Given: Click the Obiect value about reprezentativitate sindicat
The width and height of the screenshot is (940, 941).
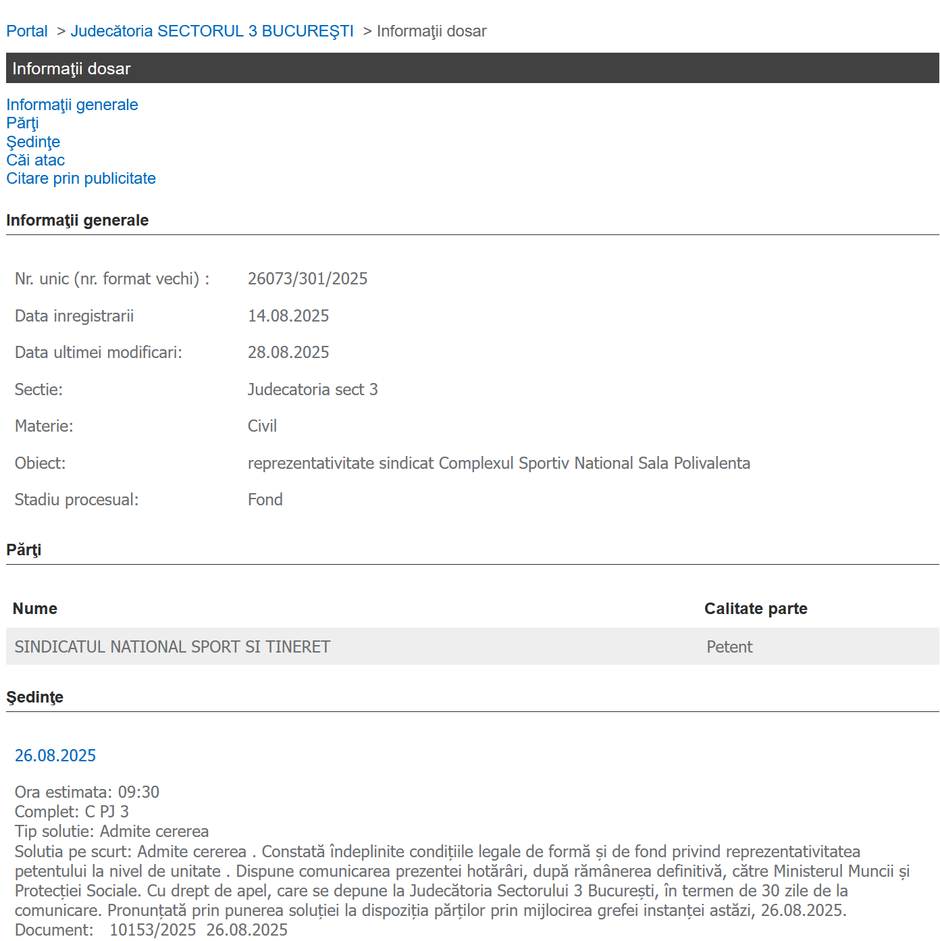Looking at the screenshot, I should click(x=498, y=463).
